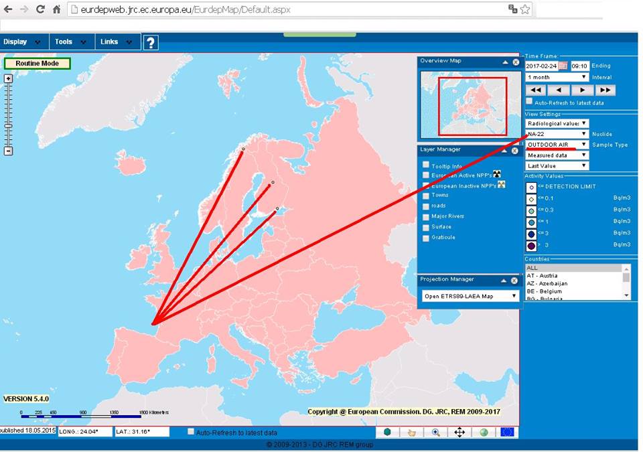Enable Graticule layer checkbox

(426, 237)
